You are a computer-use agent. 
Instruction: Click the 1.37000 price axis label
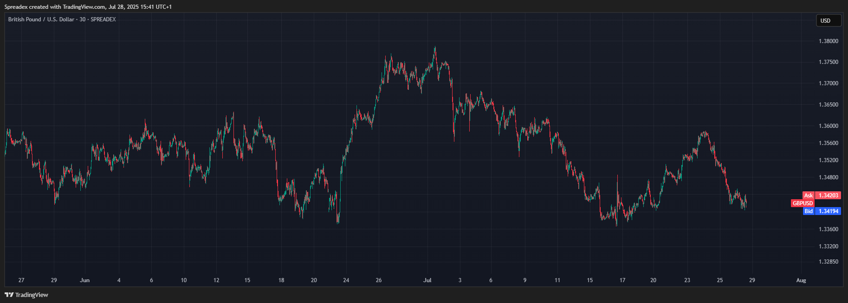829,83
